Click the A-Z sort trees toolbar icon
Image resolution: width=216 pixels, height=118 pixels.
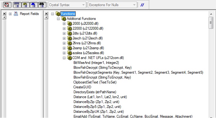point(7,5)
